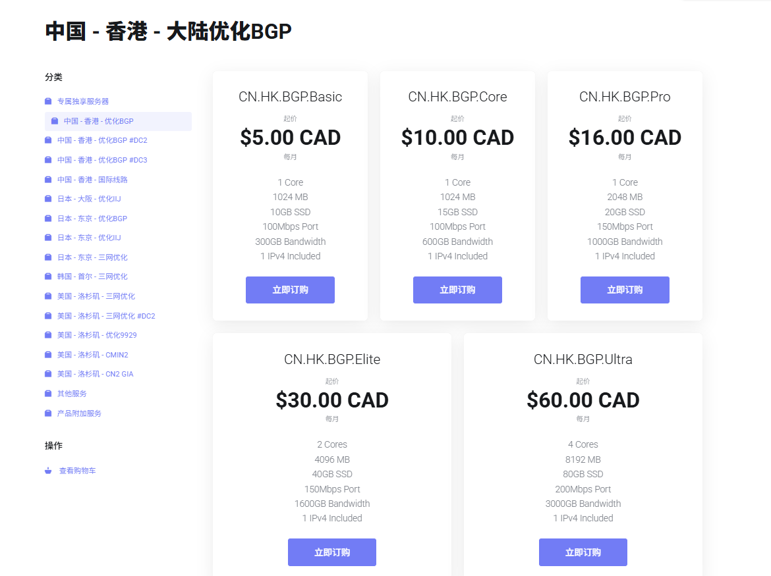The width and height of the screenshot is (771, 576).
Task: Order the CN.HK.BGP.Ultra plan via 立即订购
Action: click(x=583, y=552)
